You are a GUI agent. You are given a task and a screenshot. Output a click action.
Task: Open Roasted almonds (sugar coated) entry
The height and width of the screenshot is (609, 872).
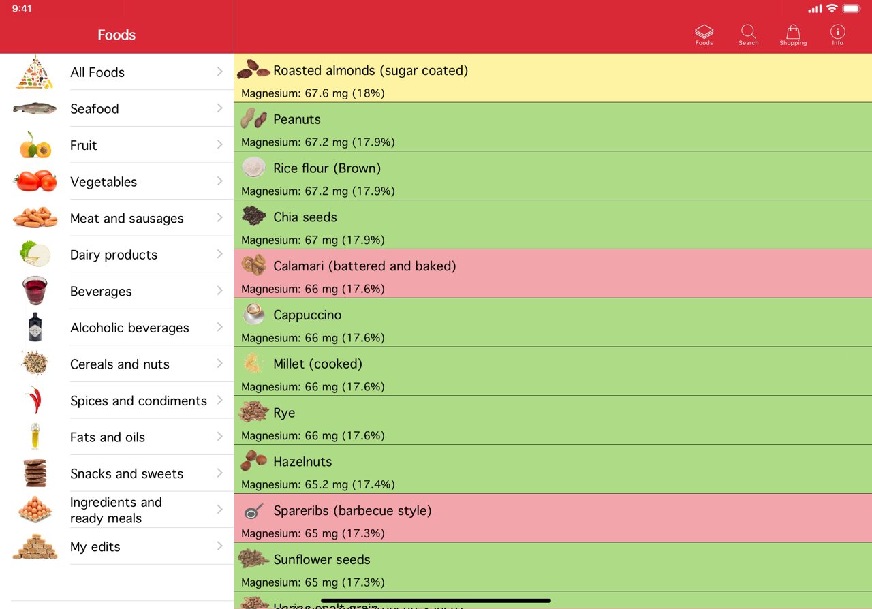pyautogui.click(x=552, y=78)
